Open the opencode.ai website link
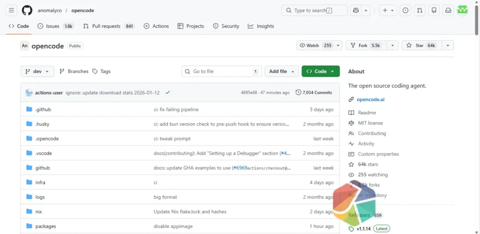The width and height of the screenshot is (480, 234). pyautogui.click(x=370, y=99)
